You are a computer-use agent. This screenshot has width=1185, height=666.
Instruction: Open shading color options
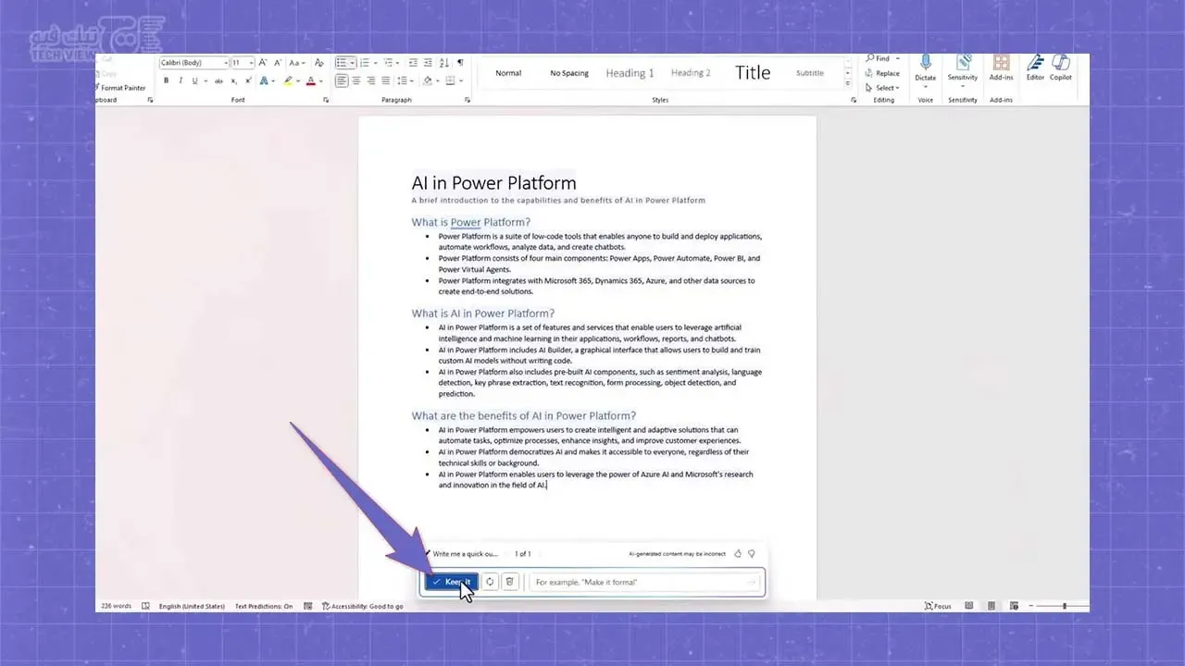[428, 80]
